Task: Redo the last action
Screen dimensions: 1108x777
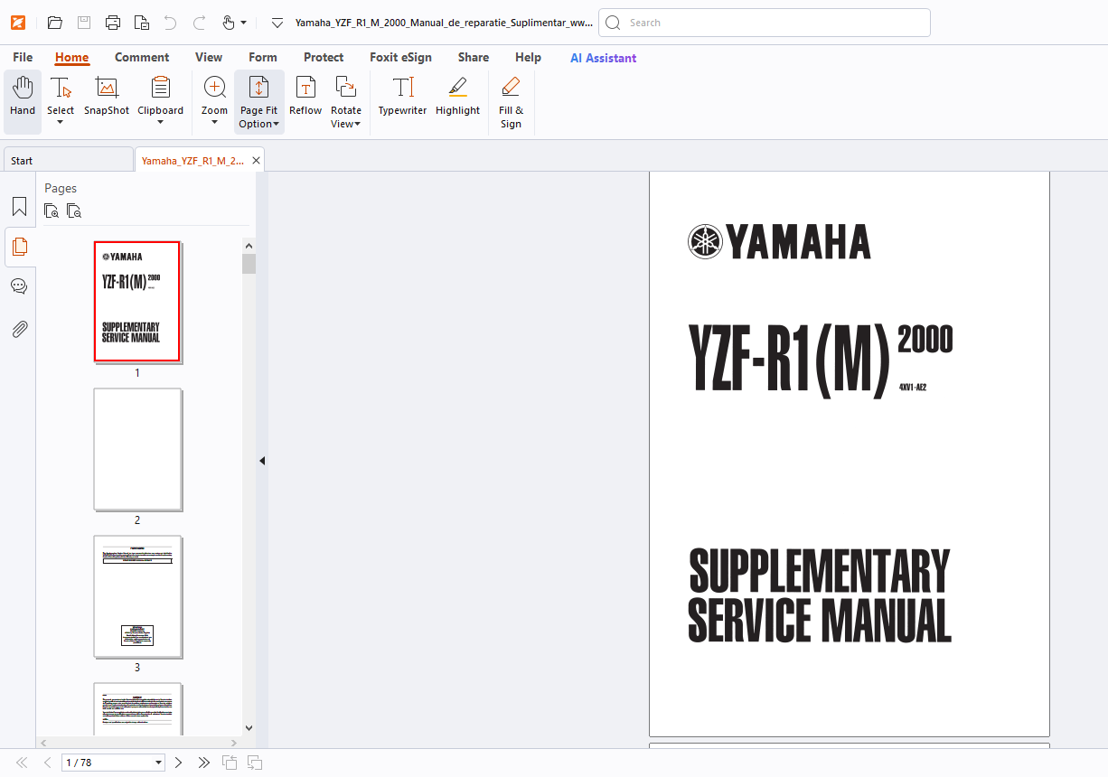Action: pos(199,23)
